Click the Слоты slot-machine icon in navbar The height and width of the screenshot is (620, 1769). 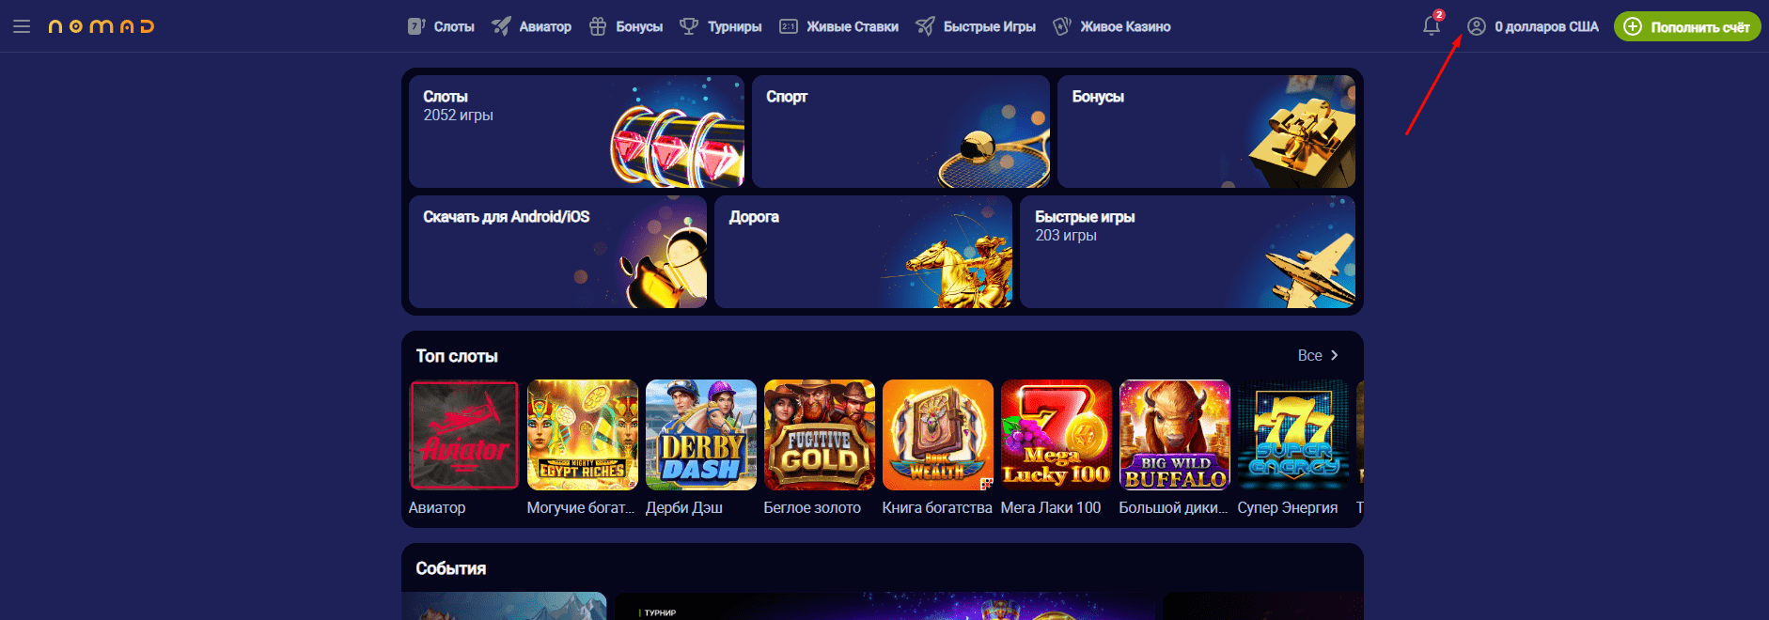[416, 26]
